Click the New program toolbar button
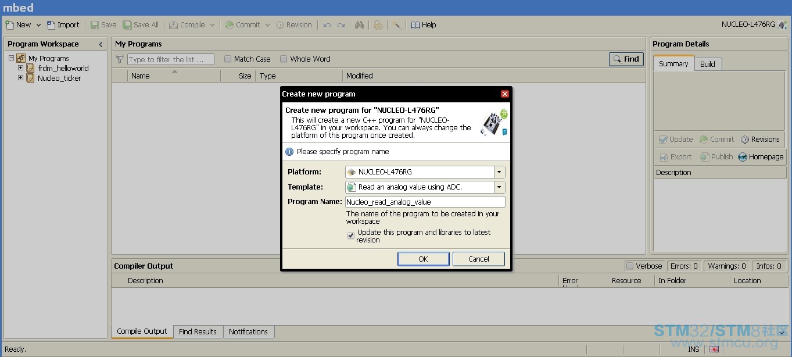The width and height of the screenshot is (792, 357). coord(18,25)
